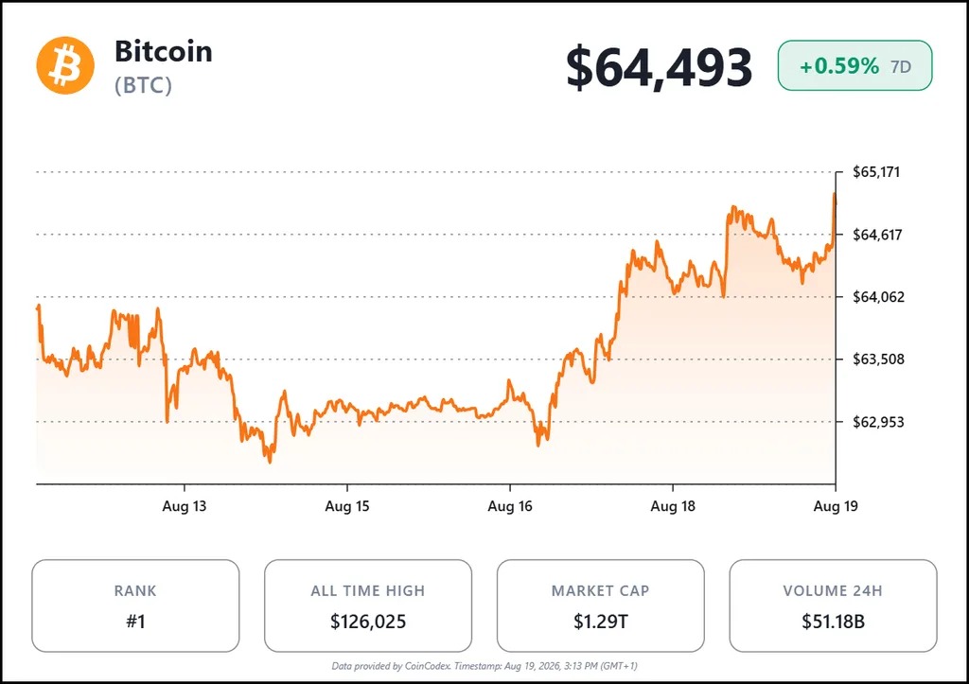
Task: Click the Aug 13 axis marker
Action: [x=185, y=506]
